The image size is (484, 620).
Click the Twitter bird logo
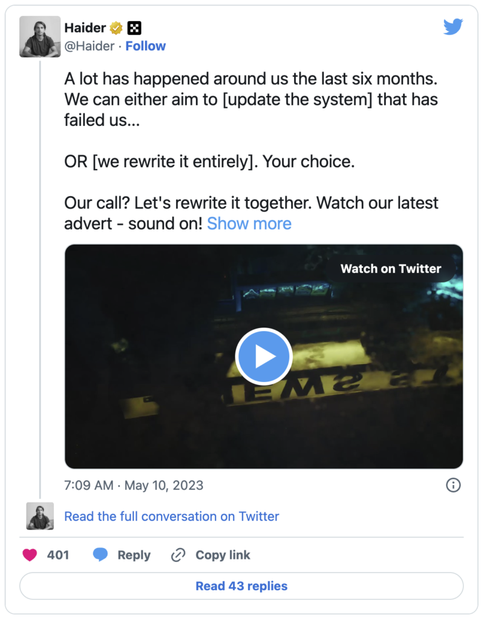tap(453, 27)
